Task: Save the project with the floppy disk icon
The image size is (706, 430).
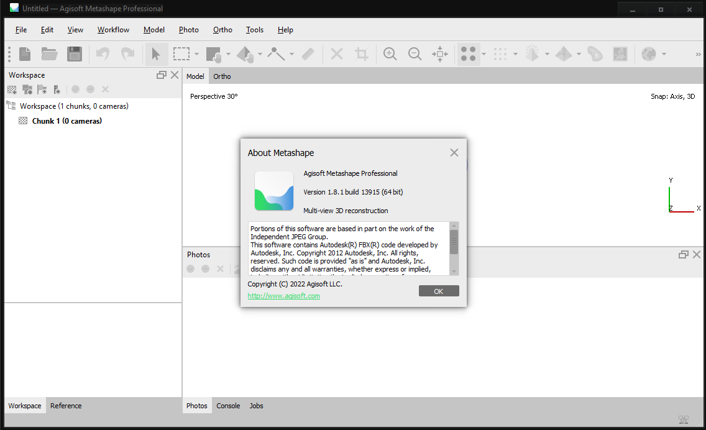Action: (x=75, y=54)
